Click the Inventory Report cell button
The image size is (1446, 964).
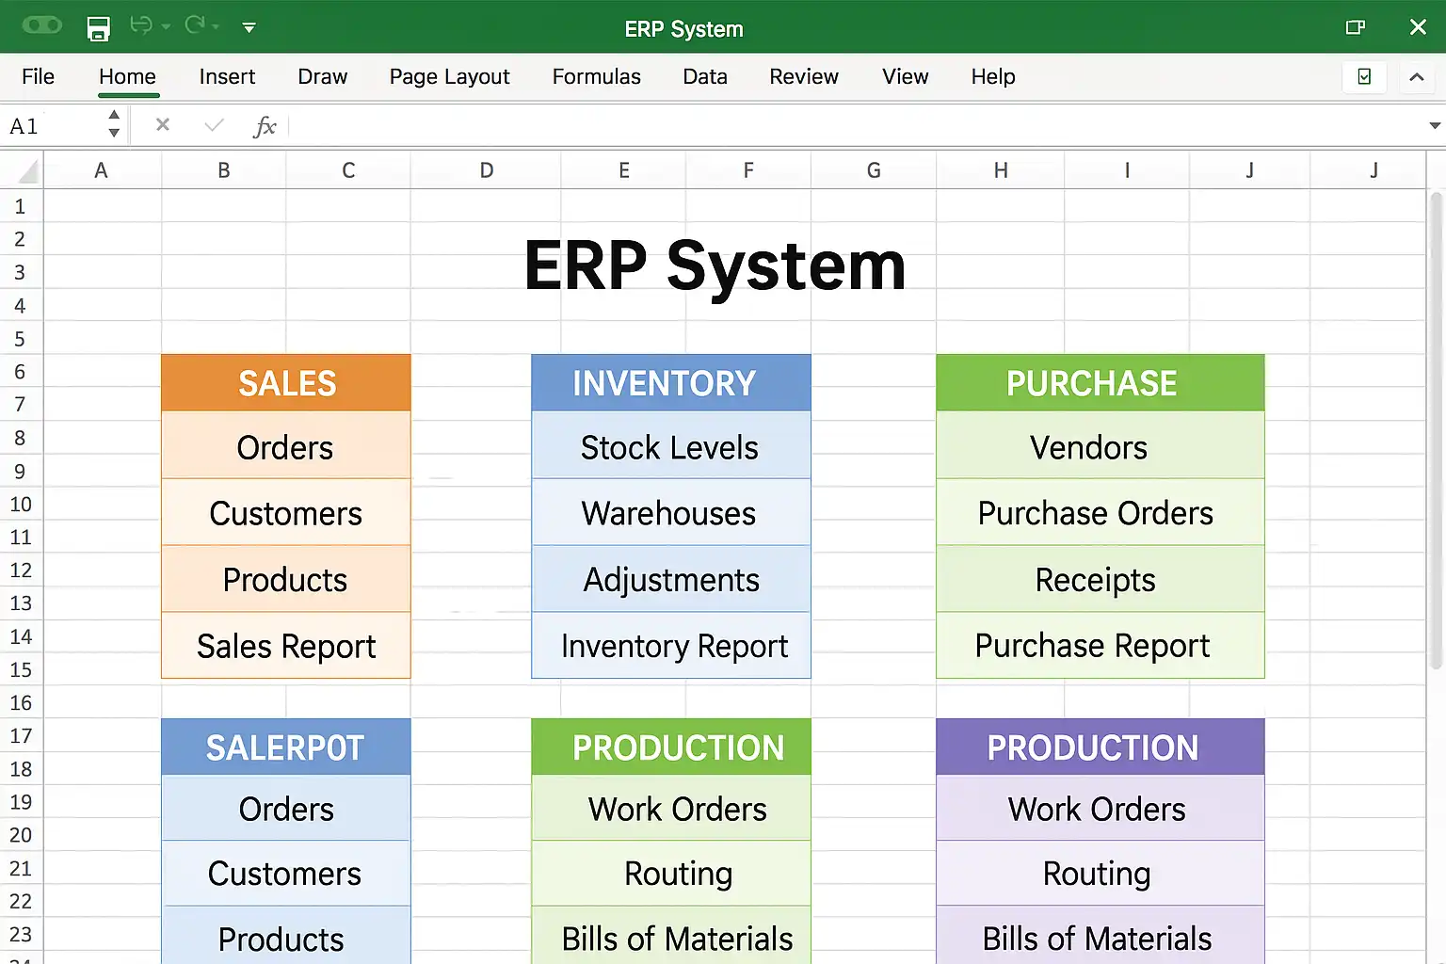670,646
